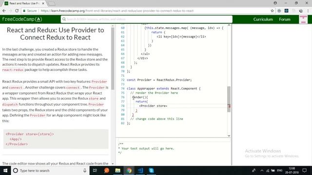The height and width of the screenshot is (175, 312).
Task: Click the instructions panel scroll down arrow
Action: tap(113, 164)
